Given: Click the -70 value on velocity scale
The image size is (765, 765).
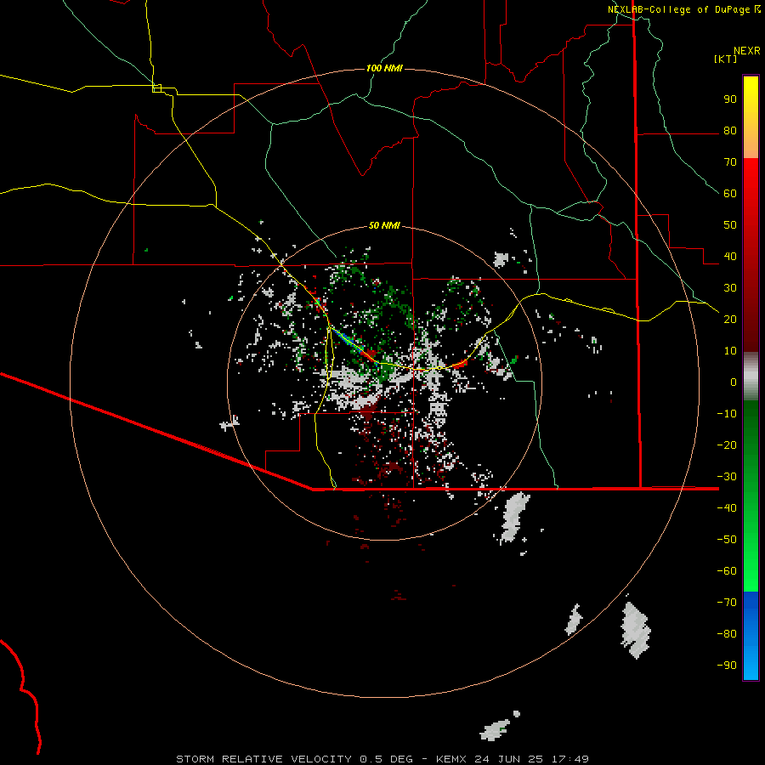Looking at the screenshot, I should pyautogui.click(x=727, y=603).
